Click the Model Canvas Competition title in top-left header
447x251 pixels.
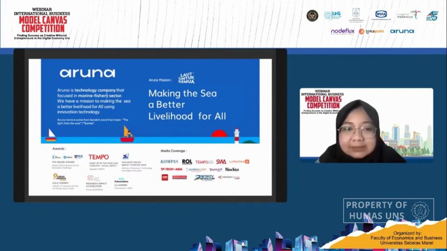click(x=43, y=24)
